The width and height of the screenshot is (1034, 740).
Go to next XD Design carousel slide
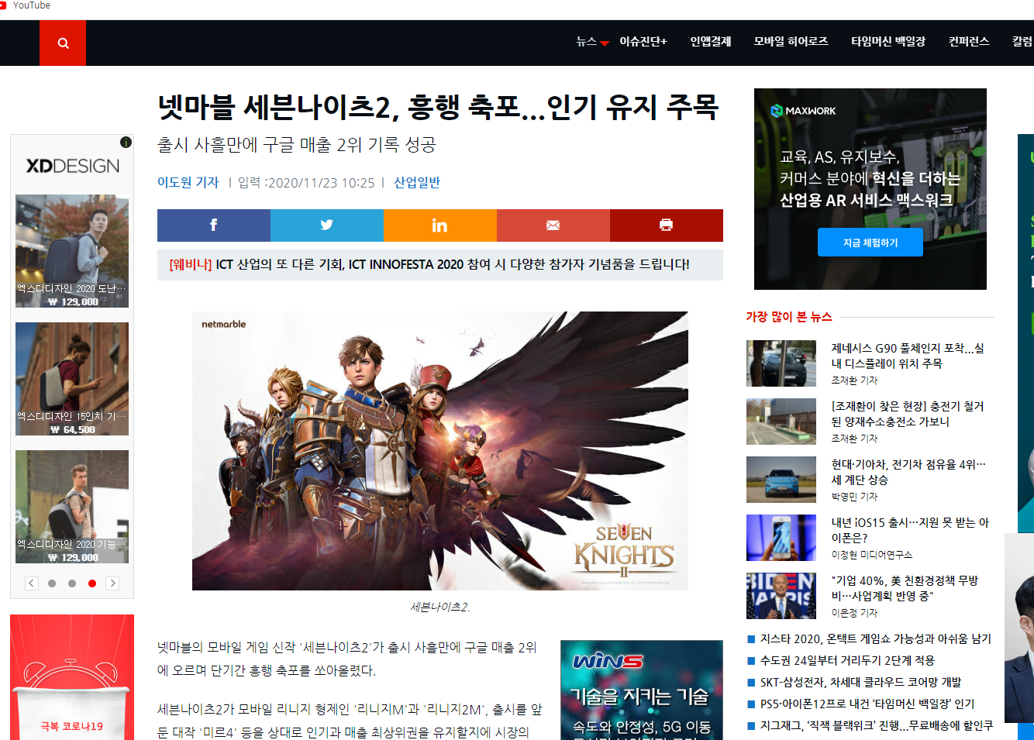pyautogui.click(x=112, y=583)
